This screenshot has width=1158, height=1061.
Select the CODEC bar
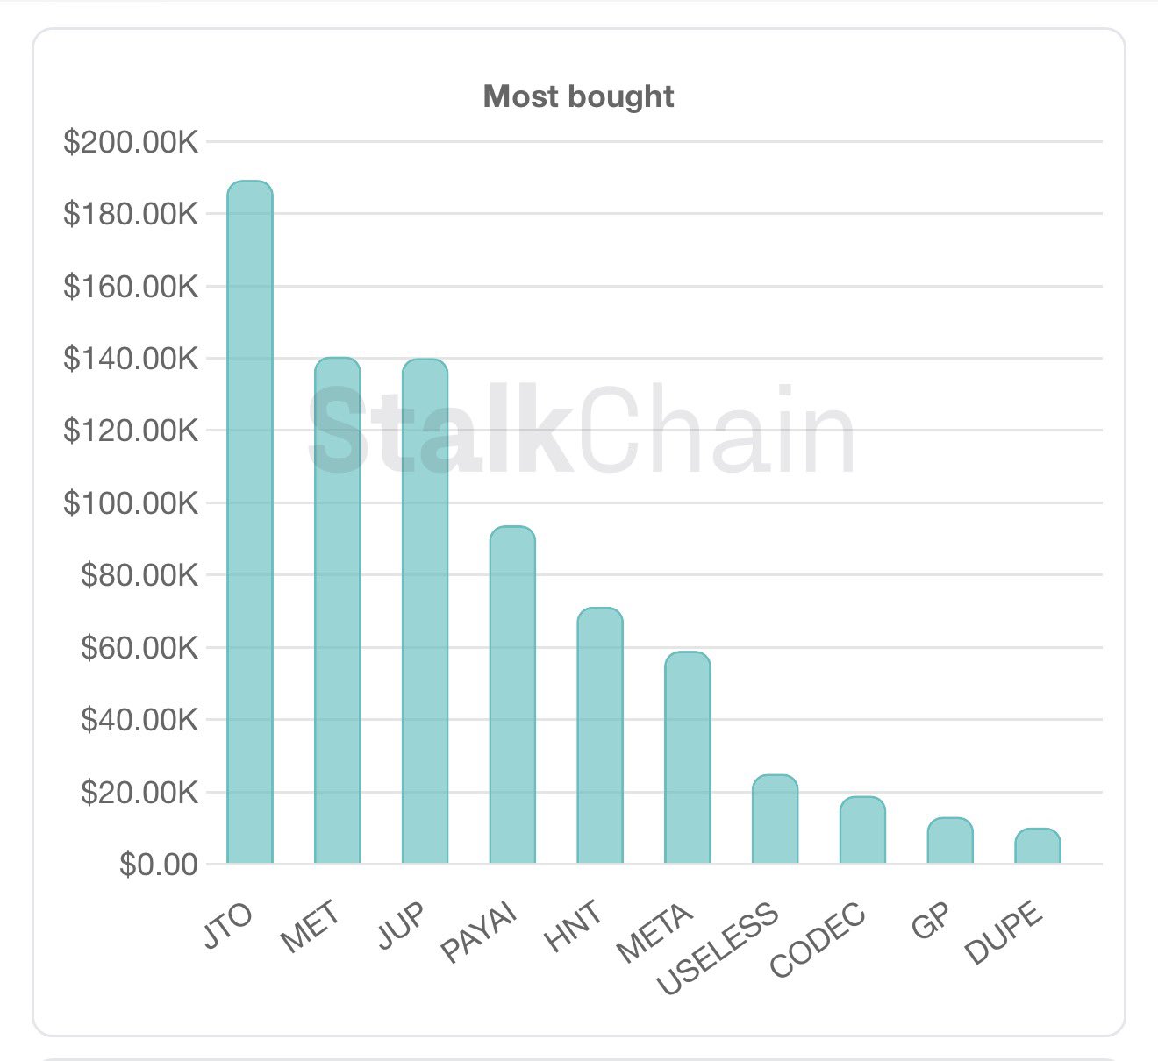862,830
